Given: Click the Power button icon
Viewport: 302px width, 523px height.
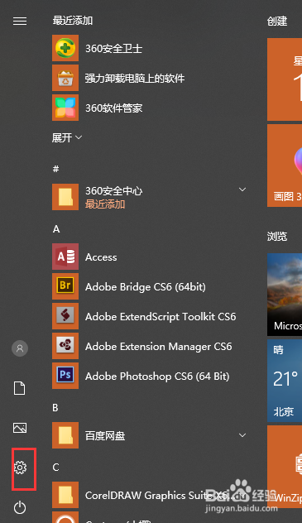Looking at the screenshot, I should click(20, 507).
